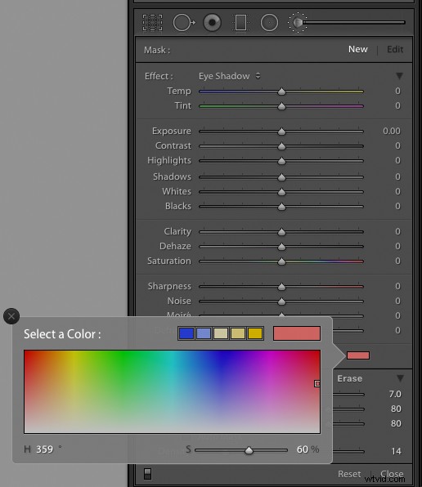Adjust the Sharpness slider handle
The height and width of the screenshot is (487, 422).
[281, 286]
